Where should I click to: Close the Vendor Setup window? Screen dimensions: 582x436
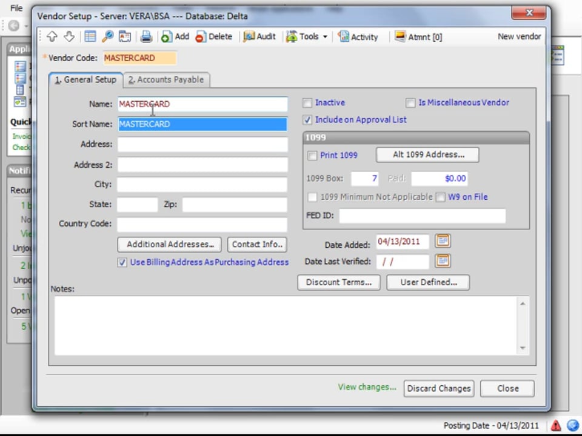click(529, 13)
